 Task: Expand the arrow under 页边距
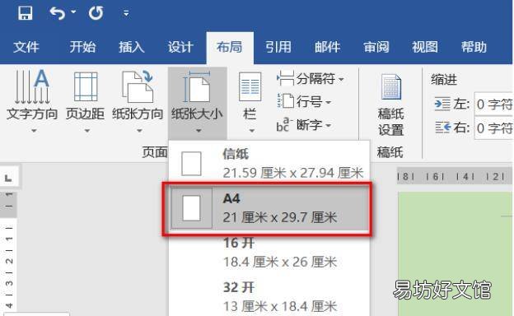(x=86, y=131)
